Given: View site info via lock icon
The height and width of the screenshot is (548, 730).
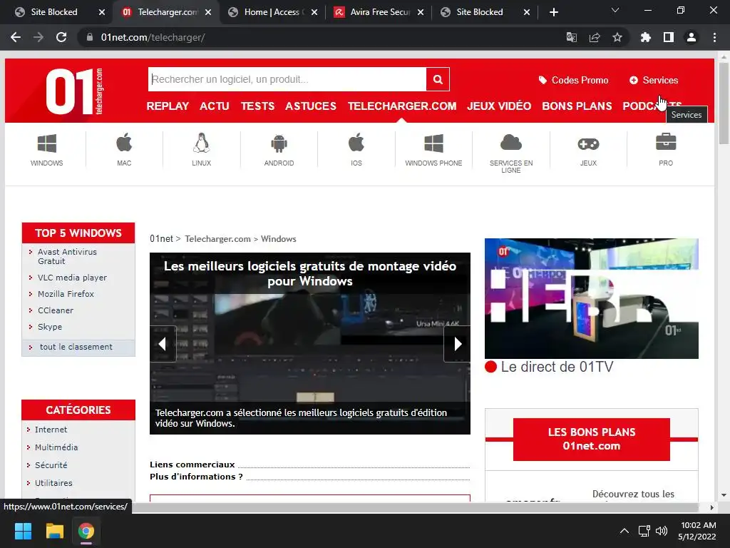Looking at the screenshot, I should (x=90, y=37).
